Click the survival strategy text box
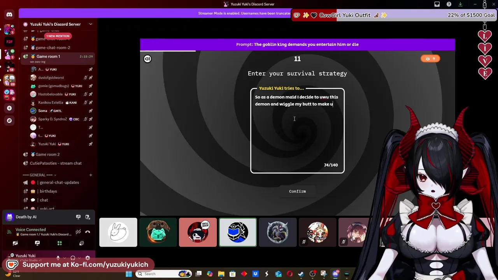 [x=297, y=131]
